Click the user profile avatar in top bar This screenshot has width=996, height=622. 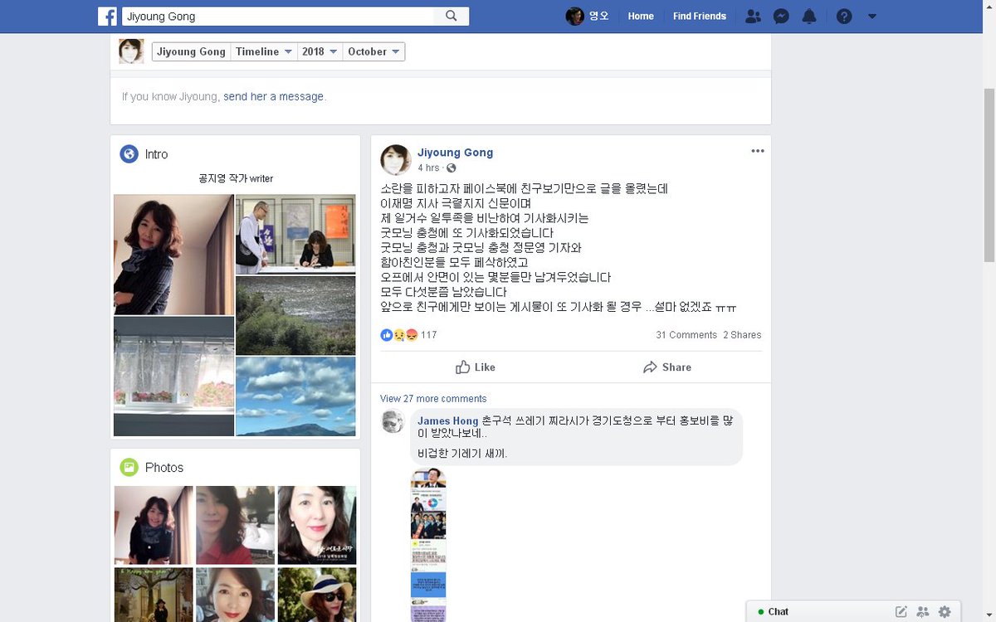(574, 16)
